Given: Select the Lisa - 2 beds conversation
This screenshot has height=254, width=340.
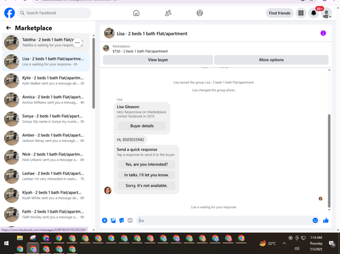Looking at the screenshot, I should pos(46,62).
